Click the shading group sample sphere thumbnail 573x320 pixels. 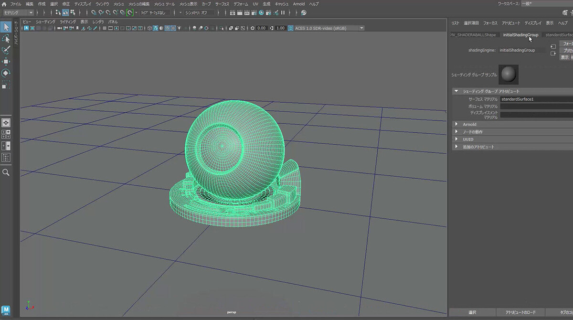click(508, 74)
